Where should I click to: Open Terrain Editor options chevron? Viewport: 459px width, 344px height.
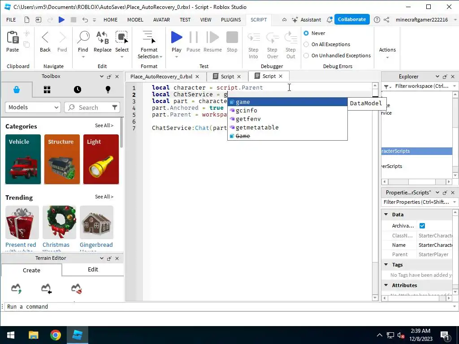click(102, 258)
